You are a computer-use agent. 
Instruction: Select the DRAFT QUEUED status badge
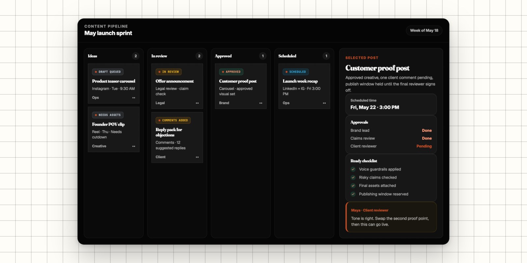coord(108,72)
